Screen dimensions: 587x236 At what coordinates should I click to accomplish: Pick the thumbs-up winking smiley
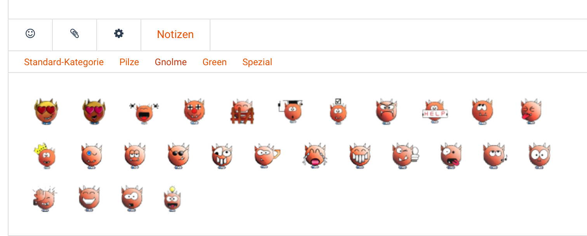click(405, 155)
